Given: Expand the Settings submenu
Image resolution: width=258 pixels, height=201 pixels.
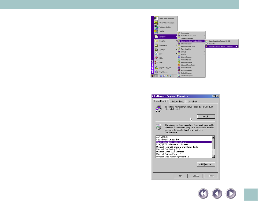Looking at the screenshot, I should click(166, 49).
